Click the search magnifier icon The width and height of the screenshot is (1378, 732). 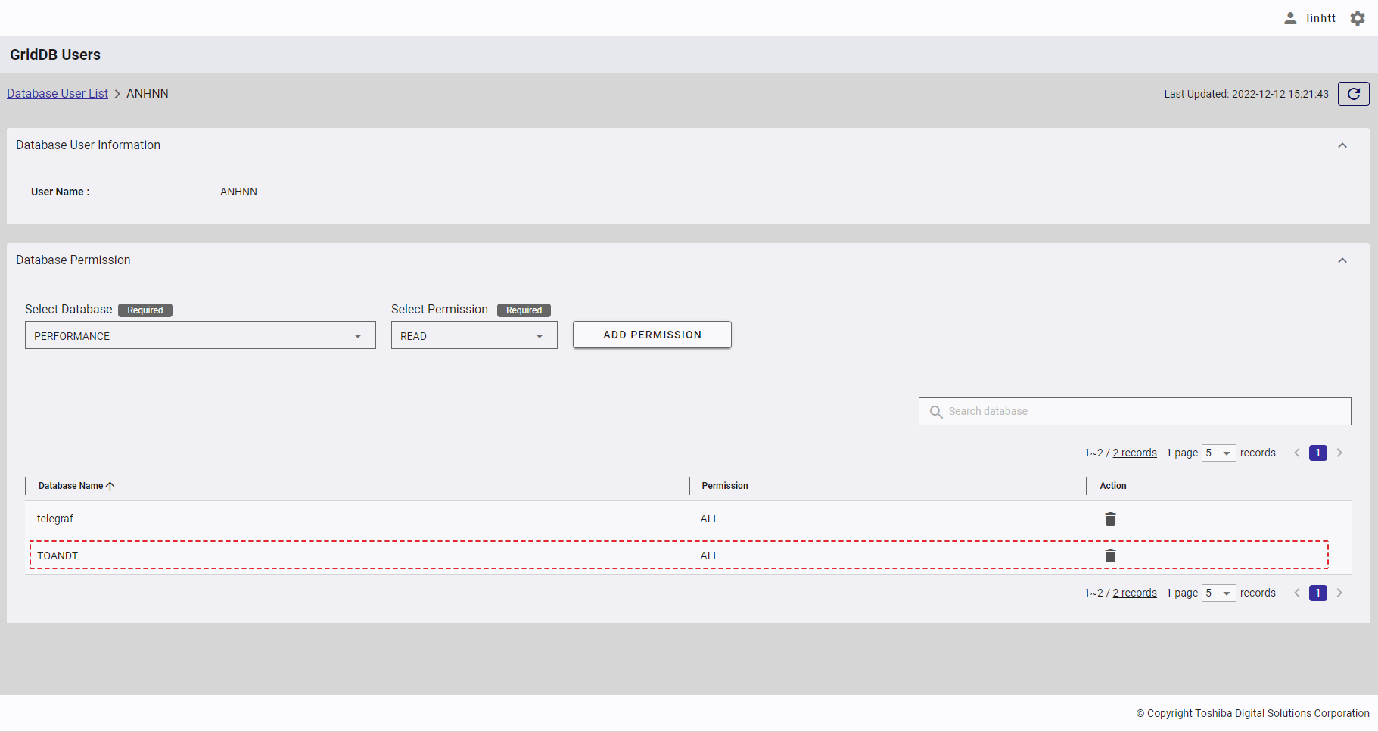click(936, 412)
